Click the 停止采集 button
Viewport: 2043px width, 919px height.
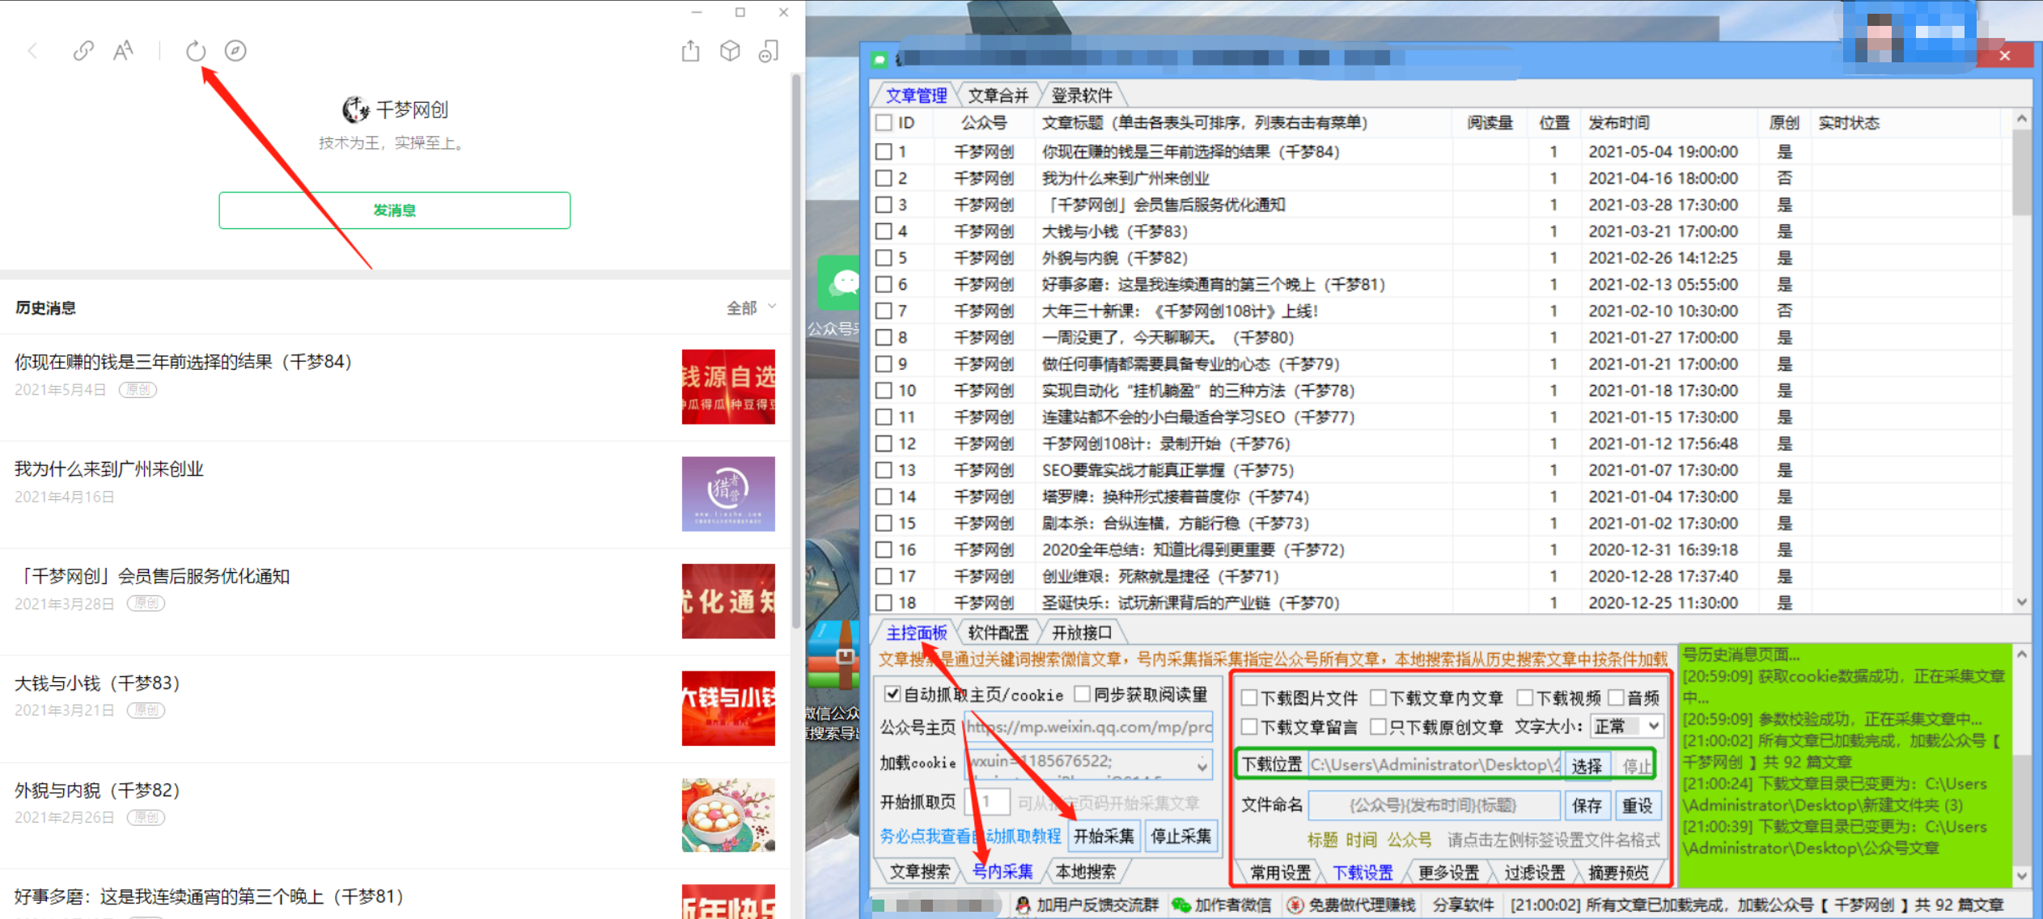click(x=1180, y=836)
